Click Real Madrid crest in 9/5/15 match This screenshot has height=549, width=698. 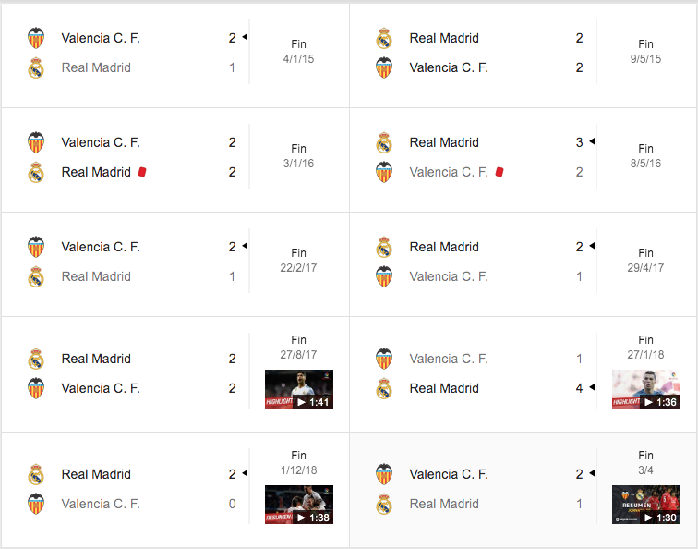[x=384, y=38]
